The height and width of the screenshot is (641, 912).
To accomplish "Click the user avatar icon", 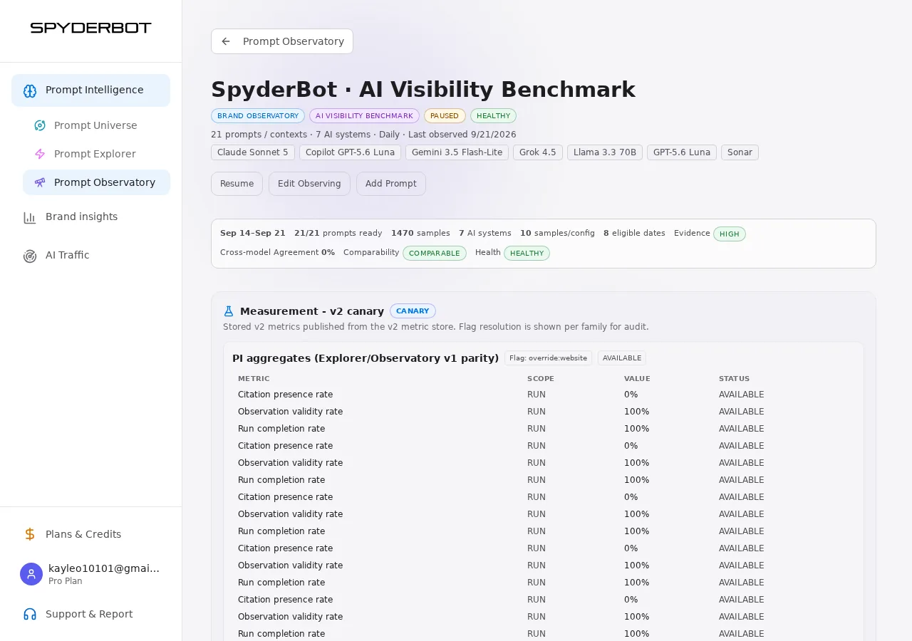I will 31,574.
